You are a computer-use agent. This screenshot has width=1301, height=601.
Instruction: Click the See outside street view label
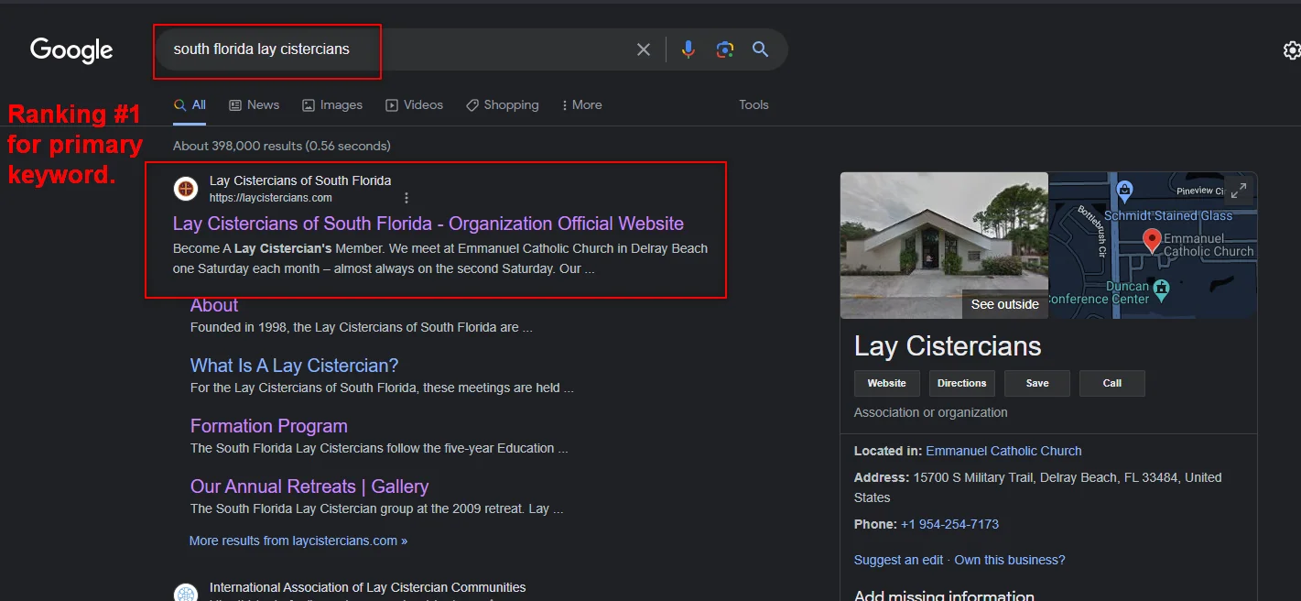point(1004,304)
